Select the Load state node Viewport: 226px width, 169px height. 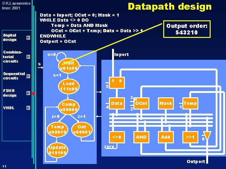[69, 86]
